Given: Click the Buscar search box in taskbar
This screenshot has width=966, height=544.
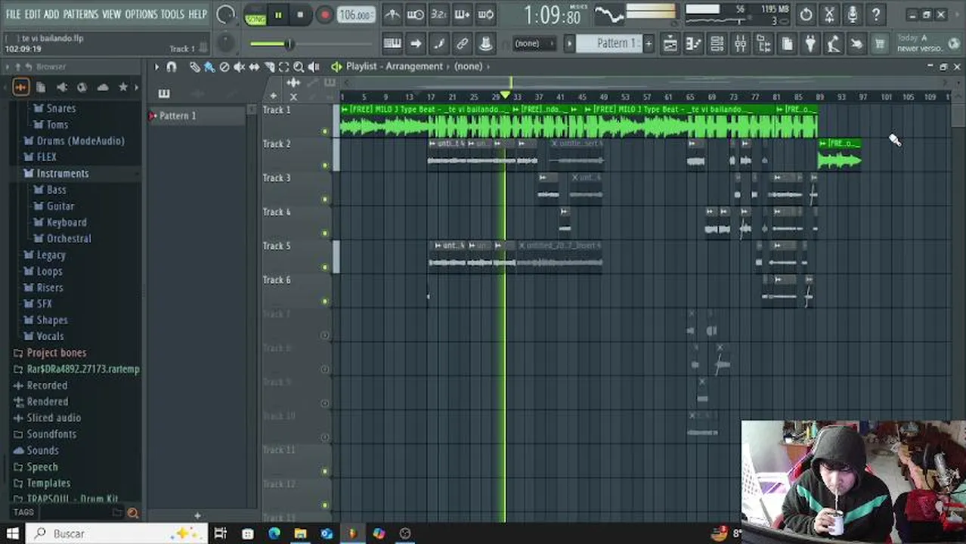Looking at the screenshot, I should tap(117, 533).
